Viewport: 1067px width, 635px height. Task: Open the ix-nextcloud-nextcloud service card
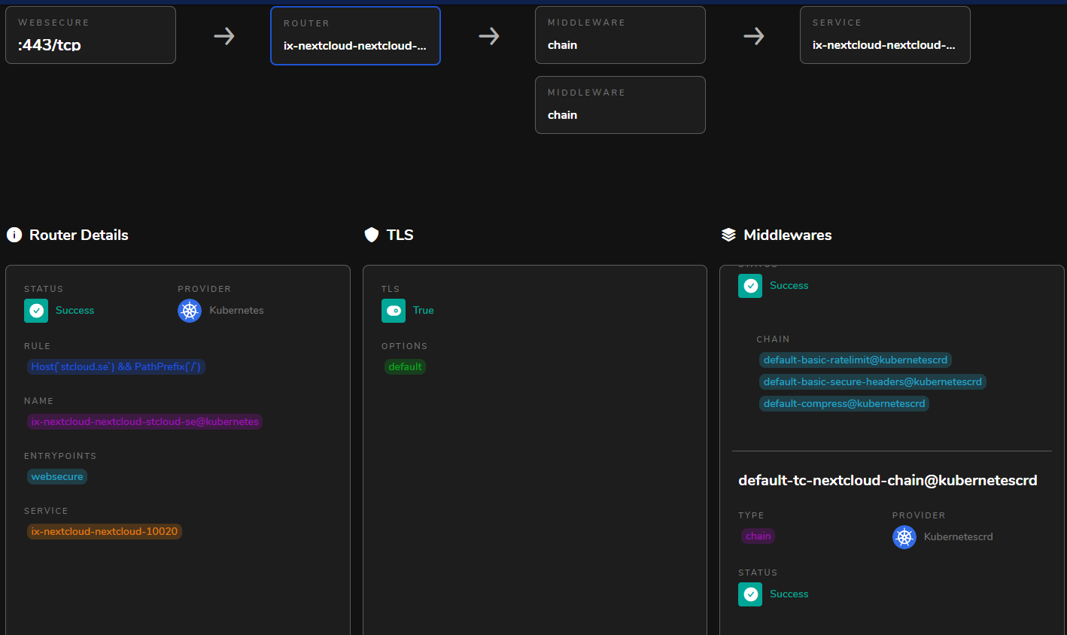tap(885, 35)
